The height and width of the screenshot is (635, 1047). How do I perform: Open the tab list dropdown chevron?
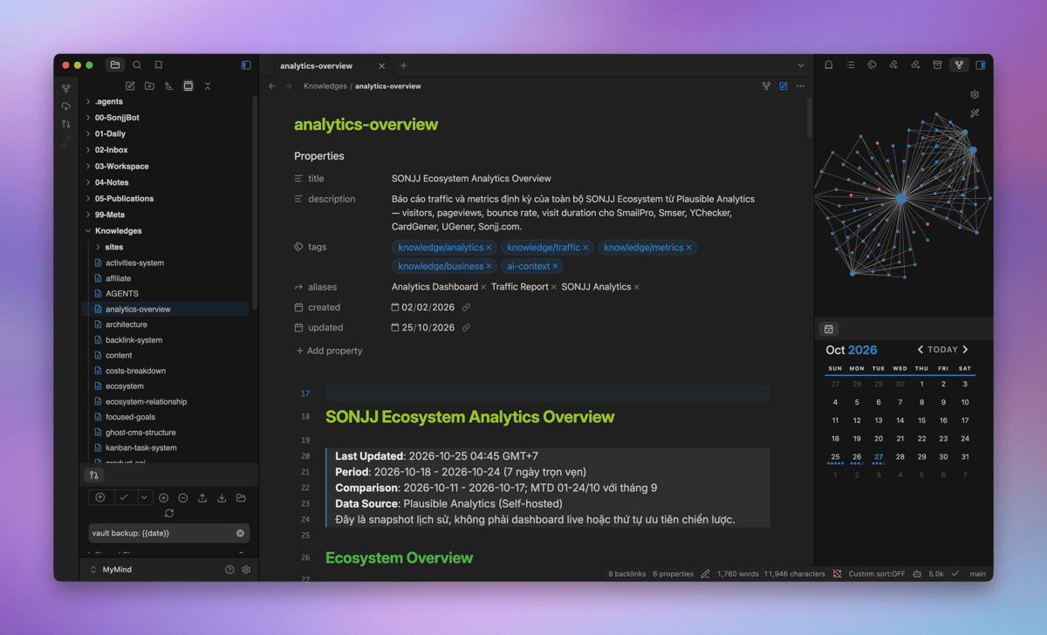coord(801,65)
